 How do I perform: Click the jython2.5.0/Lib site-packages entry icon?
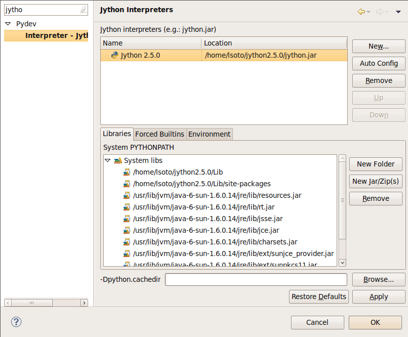point(126,184)
